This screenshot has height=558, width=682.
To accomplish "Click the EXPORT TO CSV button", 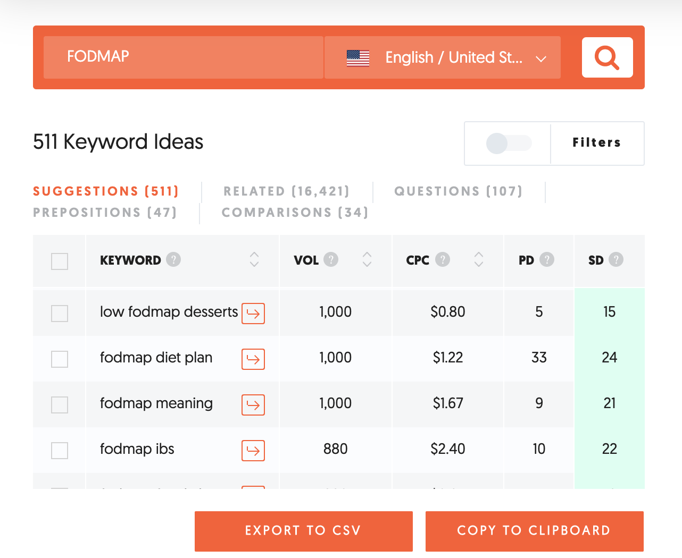I will click(303, 531).
